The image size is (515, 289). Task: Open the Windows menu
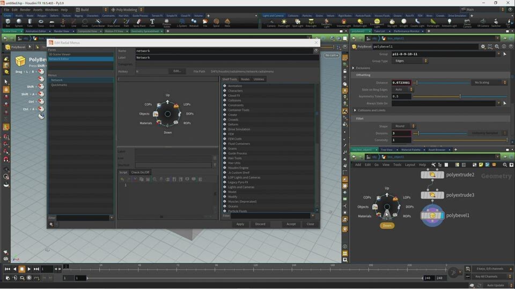pos(51,10)
